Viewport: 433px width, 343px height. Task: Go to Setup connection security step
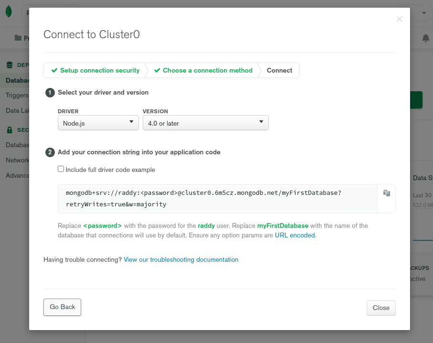(95, 71)
